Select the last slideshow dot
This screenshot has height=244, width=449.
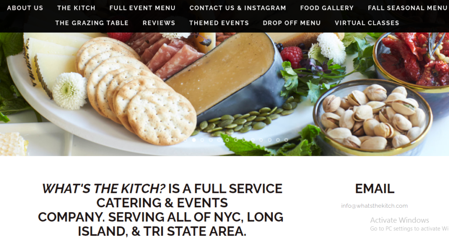286,140
